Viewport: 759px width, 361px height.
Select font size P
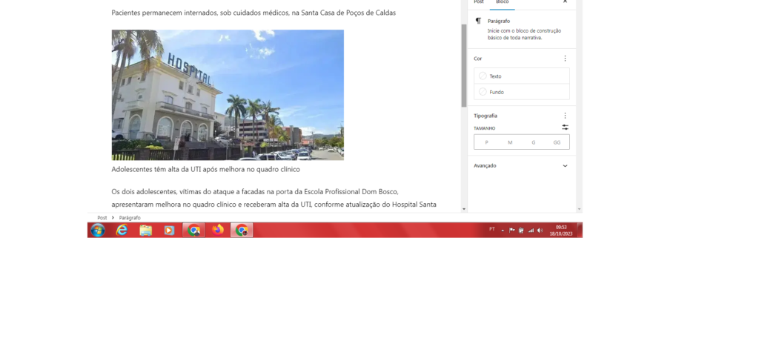tap(486, 142)
